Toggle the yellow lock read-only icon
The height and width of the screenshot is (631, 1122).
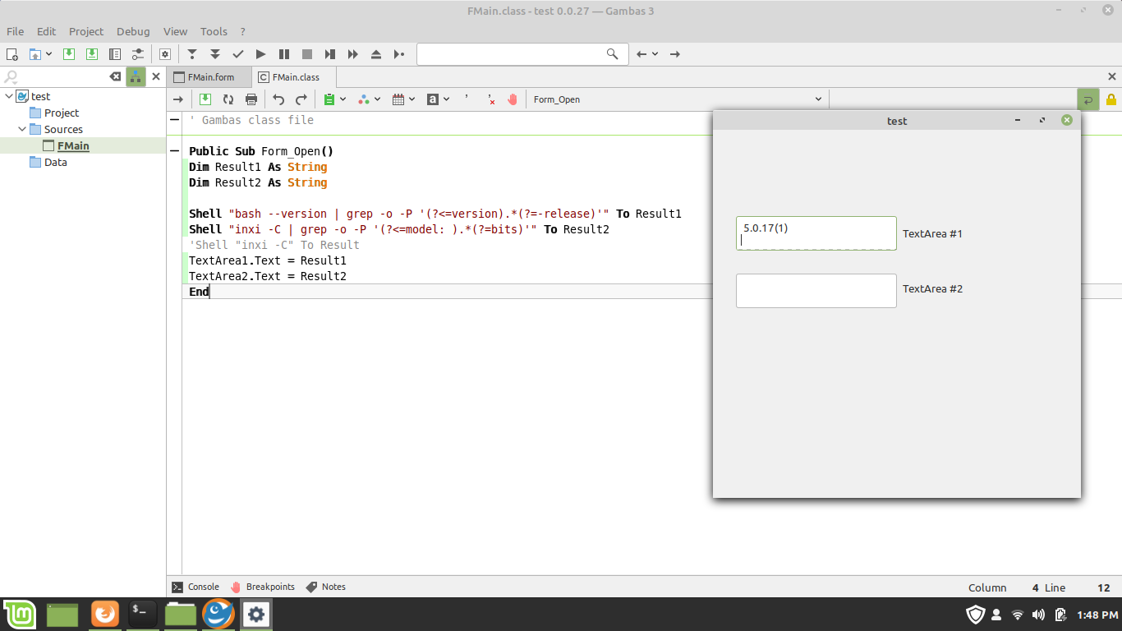(1111, 99)
